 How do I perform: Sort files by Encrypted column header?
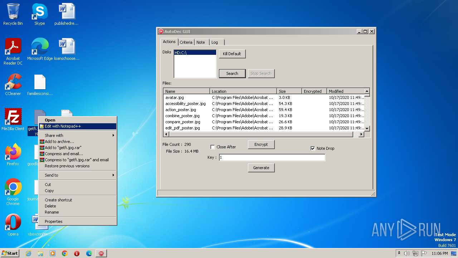tap(315, 91)
